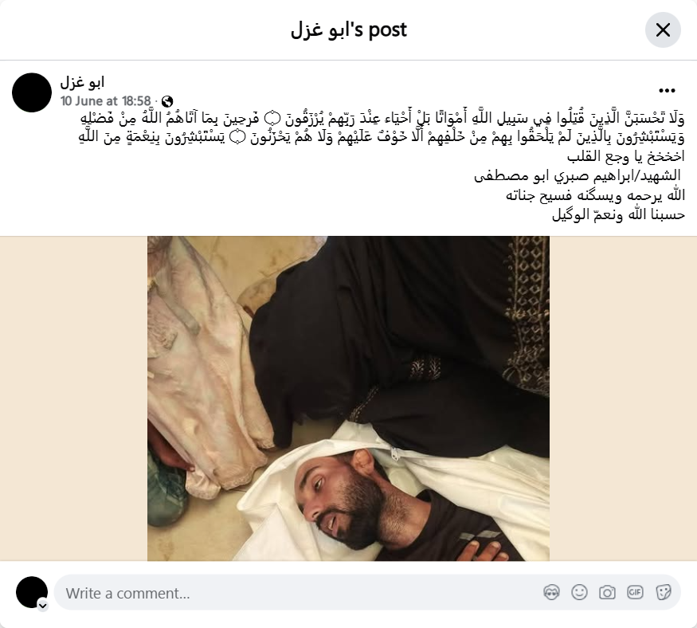
Task: Open the three-dots post options menu
Action: pyautogui.click(x=667, y=91)
